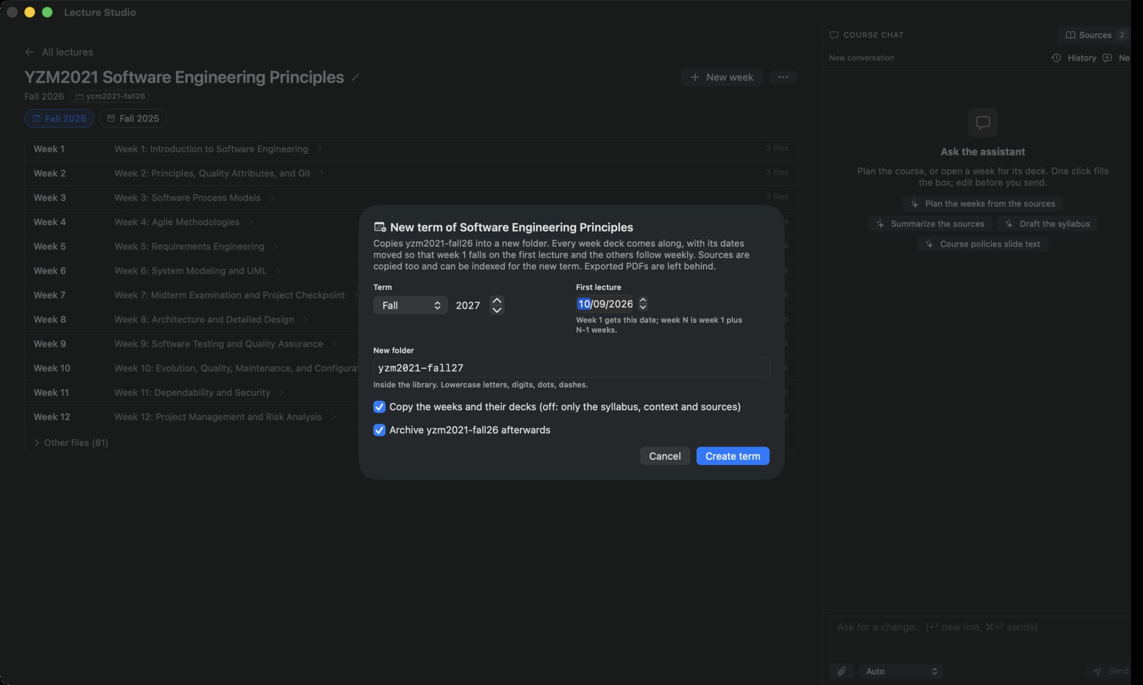The width and height of the screenshot is (1143, 685).
Task: Switch to the Fall 2026 term tab
Action: [59, 118]
